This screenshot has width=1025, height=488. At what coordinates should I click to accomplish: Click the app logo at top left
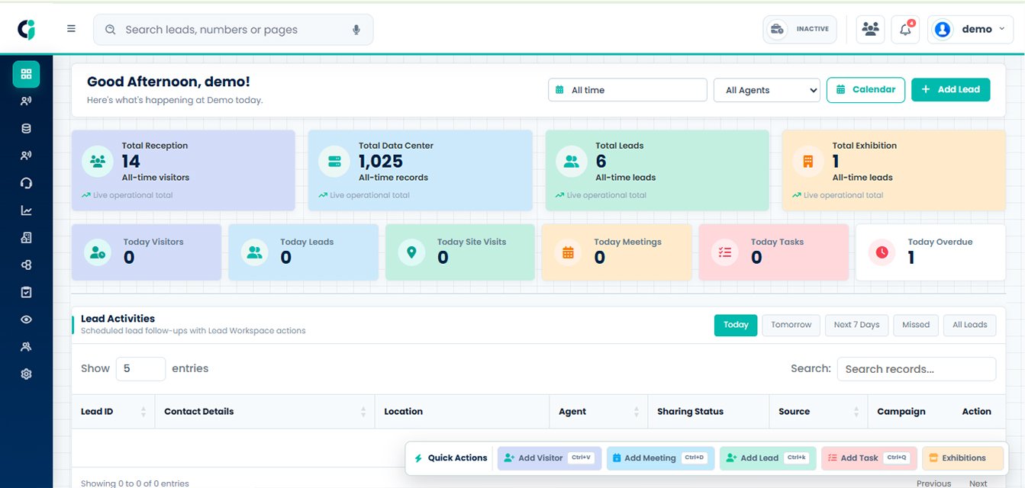coord(27,29)
